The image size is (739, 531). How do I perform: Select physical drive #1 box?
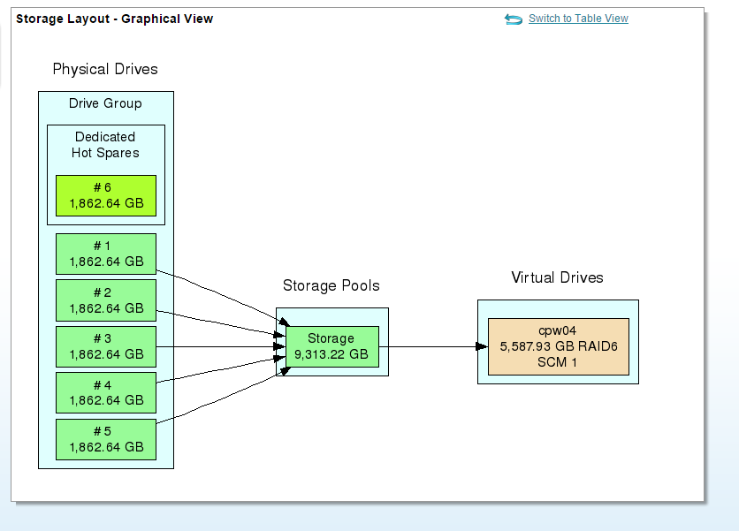(106, 254)
